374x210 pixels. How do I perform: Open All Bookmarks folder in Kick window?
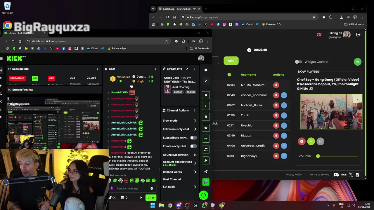pyautogui.click(x=200, y=48)
